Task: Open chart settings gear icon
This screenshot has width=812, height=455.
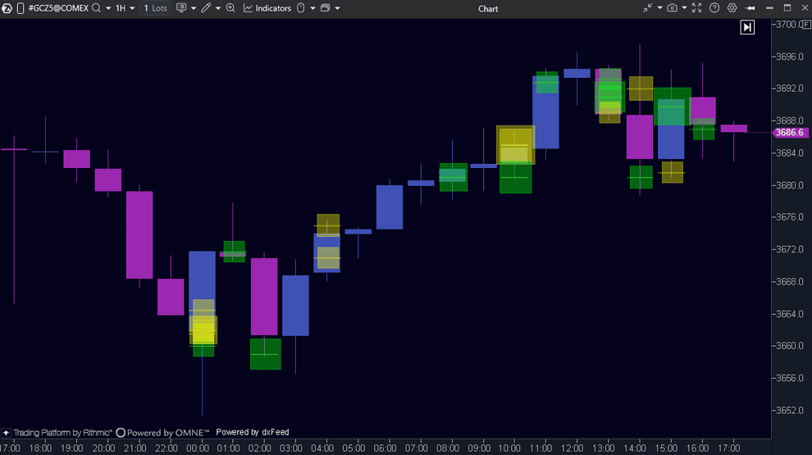Action: 732,8
